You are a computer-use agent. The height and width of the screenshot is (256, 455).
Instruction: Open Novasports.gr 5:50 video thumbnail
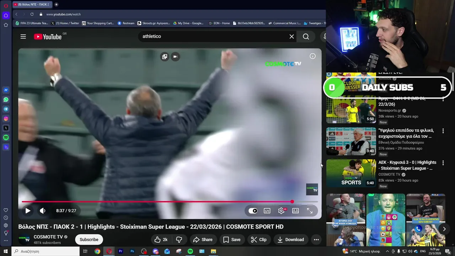pos(351,110)
